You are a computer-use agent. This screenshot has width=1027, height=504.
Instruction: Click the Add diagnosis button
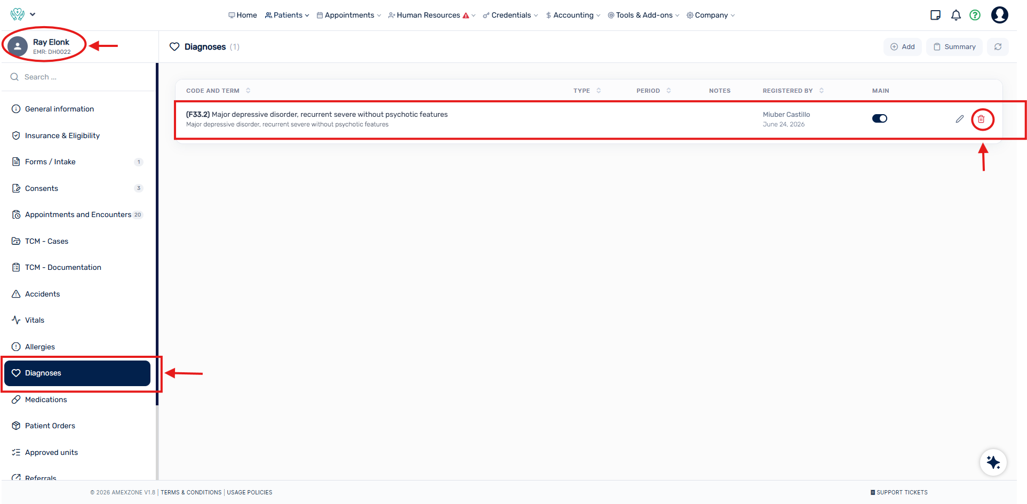coord(902,47)
